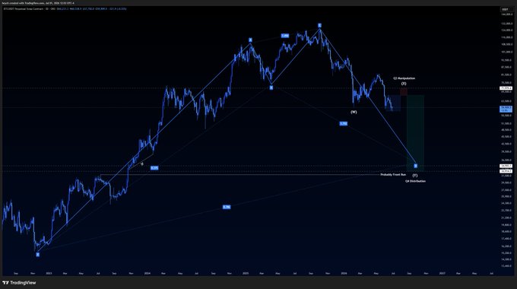Image resolution: width=517 pixels, height=289 pixels.
Task: Click the 2024 label on time axis
Action: 147,274
